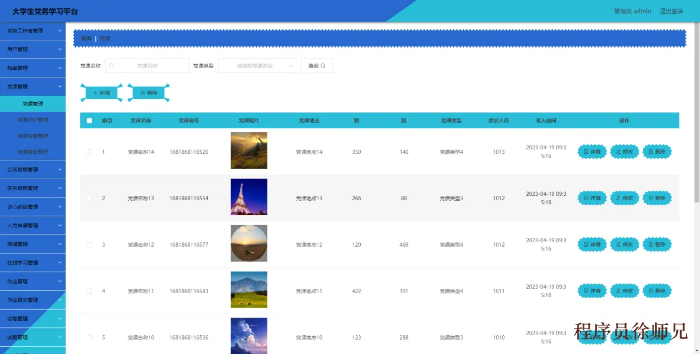Click 修改 for 党课名称14 row
The image size is (700, 354).
(625, 152)
